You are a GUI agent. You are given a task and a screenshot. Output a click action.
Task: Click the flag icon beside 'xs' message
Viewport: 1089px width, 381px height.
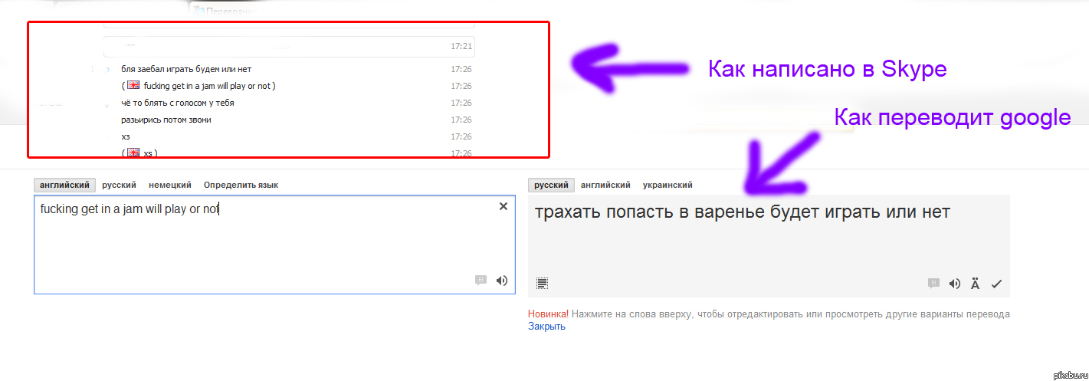133,153
